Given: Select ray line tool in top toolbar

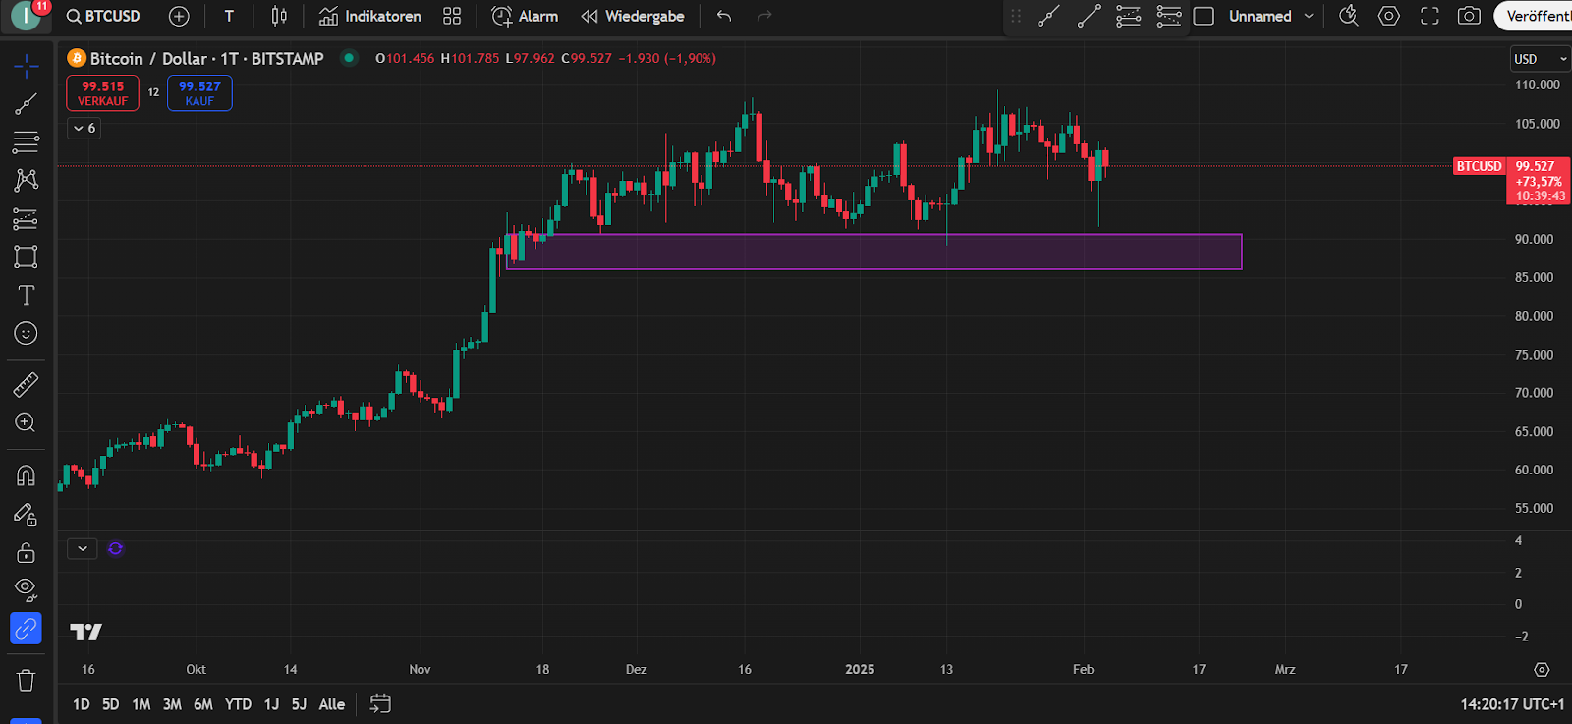Looking at the screenshot, I should pyautogui.click(x=1089, y=16).
